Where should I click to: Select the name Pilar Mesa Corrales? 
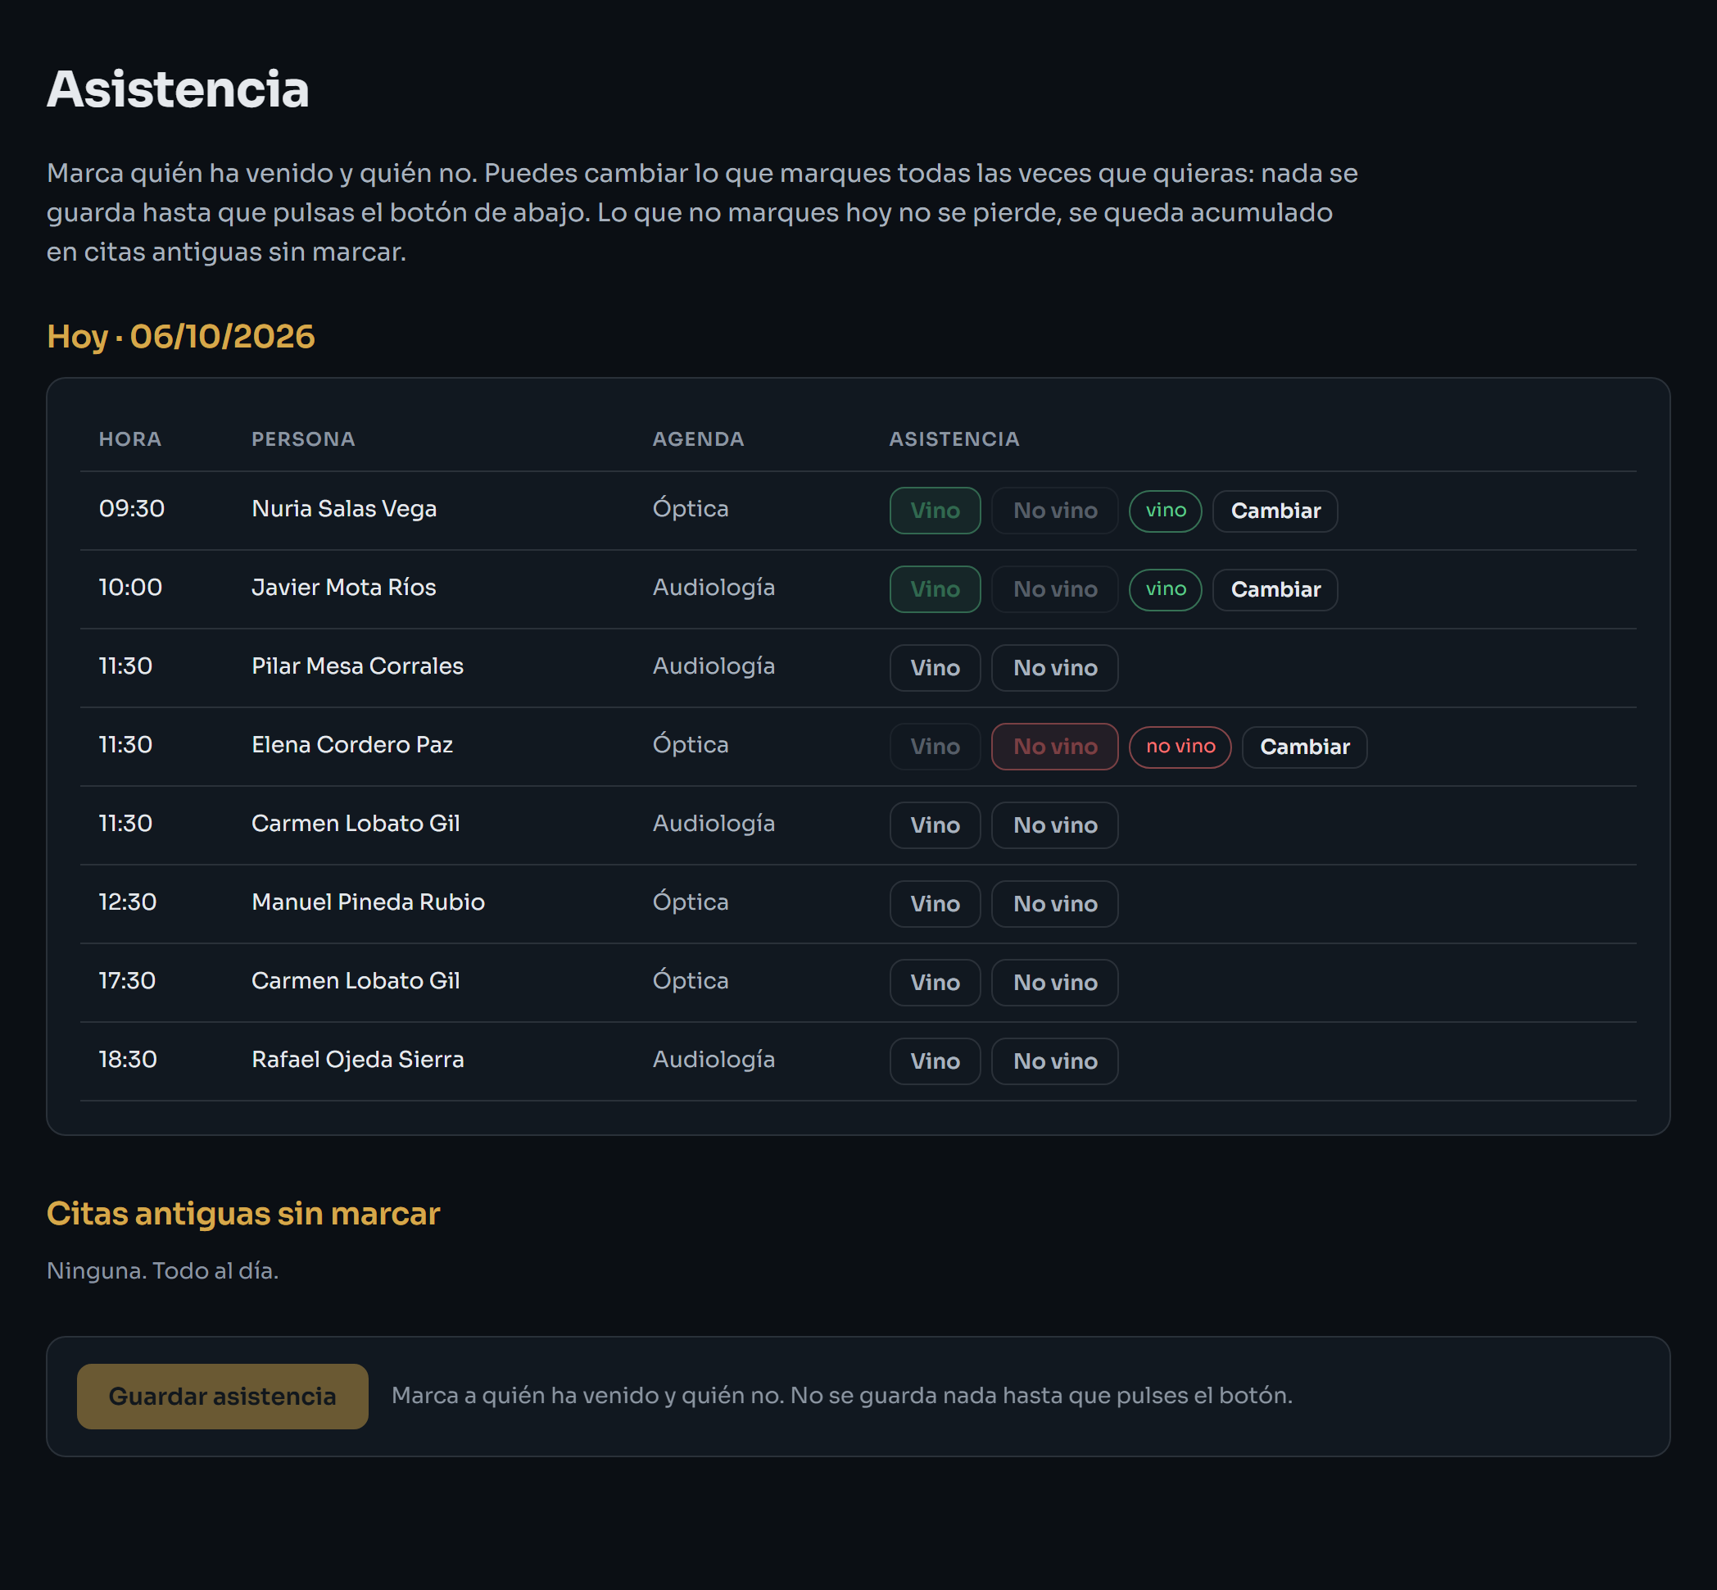point(358,666)
